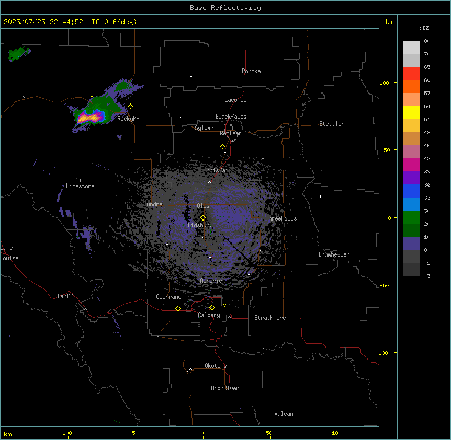Click the Calgary city label
Viewport: 451px width, 440px height.
point(209,315)
